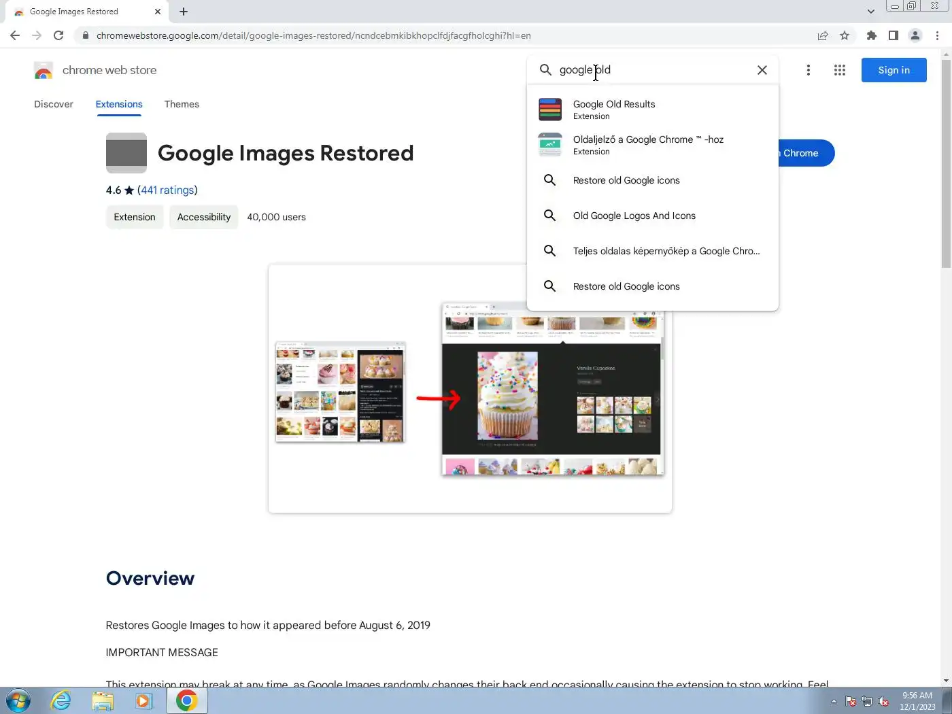The width and height of the screenshot is (952, 714).
Task: Launch Internet Explorer from the taskbar
Action: click(61, 700)
